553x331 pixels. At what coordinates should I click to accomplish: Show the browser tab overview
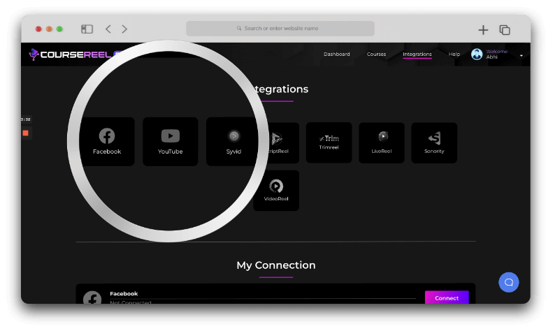[x=505, y=30]
